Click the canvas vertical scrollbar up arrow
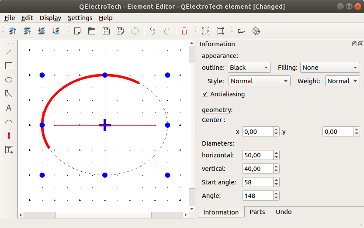This screenshot has width=364, height=228. point(192,43)
